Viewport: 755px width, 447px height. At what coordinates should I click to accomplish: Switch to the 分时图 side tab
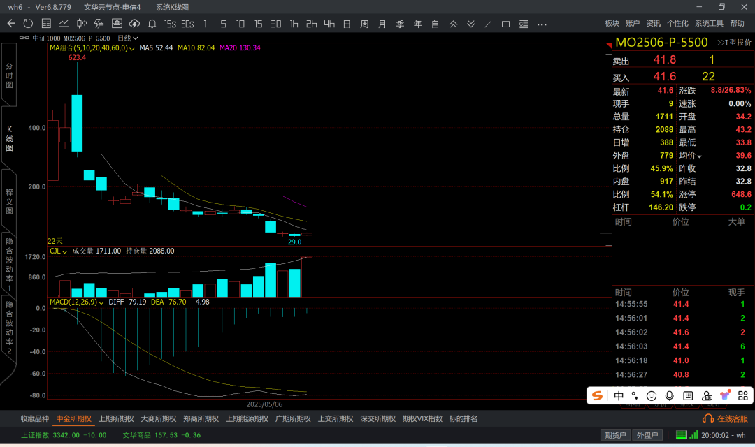click(9, 75)
